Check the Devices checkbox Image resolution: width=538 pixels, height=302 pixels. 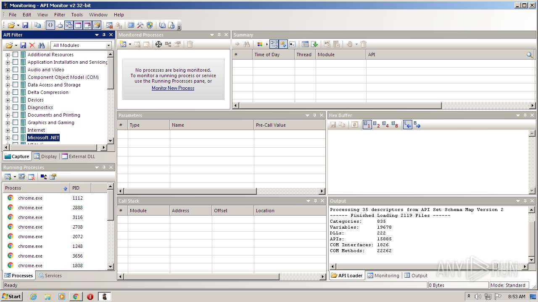tap(16, 100)
